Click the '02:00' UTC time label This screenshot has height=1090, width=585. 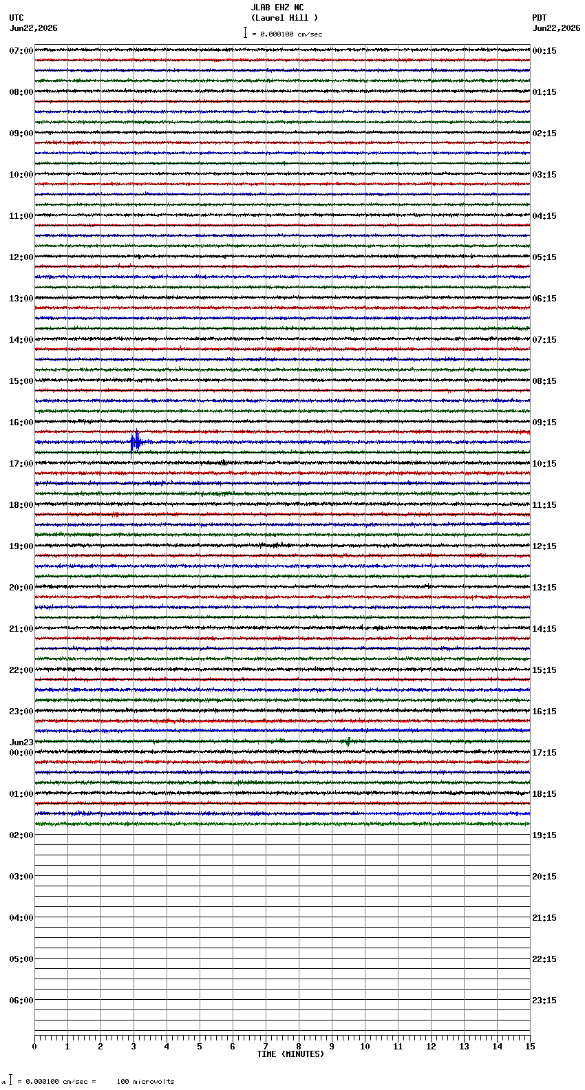pos(21,835)
